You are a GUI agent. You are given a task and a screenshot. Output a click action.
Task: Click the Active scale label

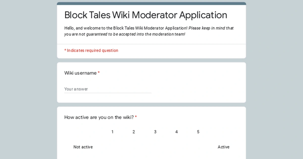pos(224,147)
